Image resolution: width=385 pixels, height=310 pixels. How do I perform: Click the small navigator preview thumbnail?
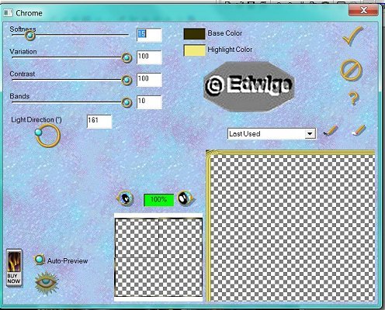(x=158, y=257)
